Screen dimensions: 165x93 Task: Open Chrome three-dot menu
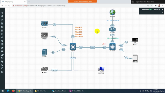point(163,6)
